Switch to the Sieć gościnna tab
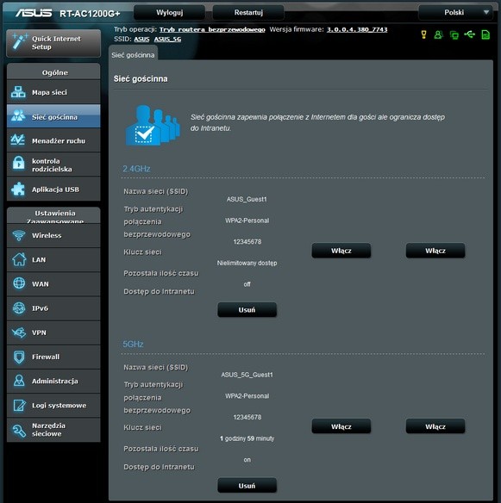 point(133,55)
